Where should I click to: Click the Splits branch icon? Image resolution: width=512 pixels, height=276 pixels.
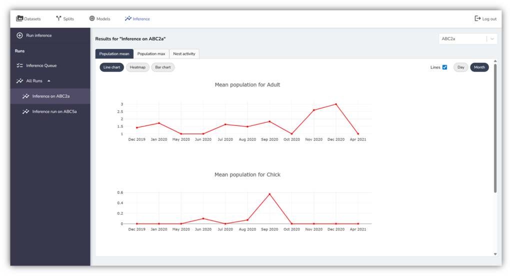[x=58, y=18]
